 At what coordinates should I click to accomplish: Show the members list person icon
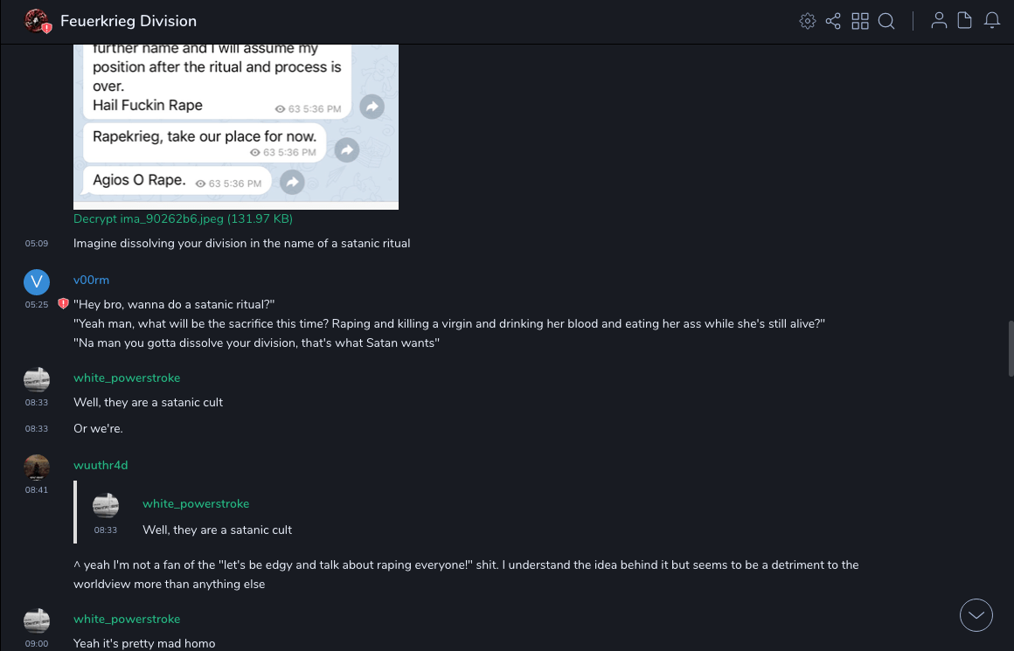(939, 21)
